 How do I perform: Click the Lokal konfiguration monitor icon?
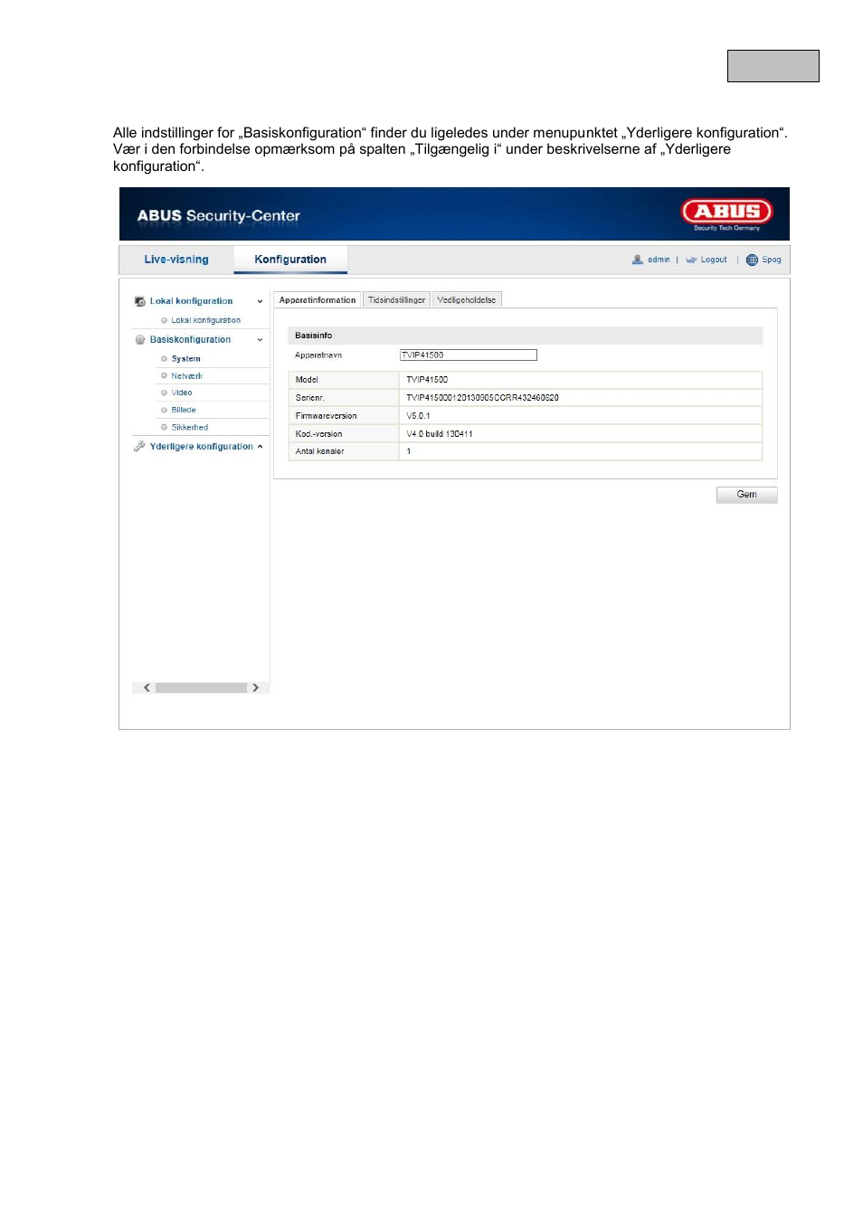click(140, 301)
